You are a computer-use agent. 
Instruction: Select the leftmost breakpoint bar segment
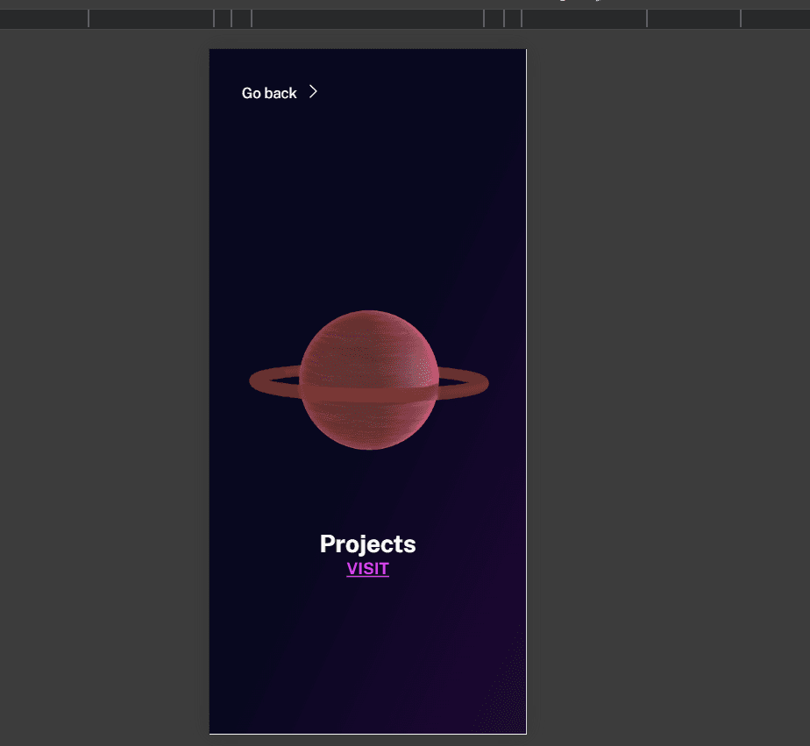point(44,18)
